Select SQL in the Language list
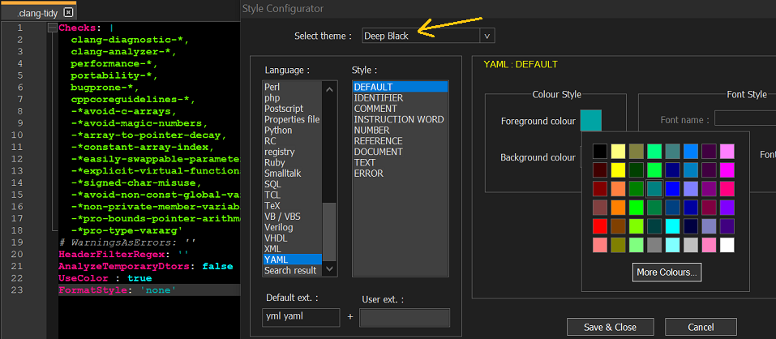Screen dimensions: 776x339 (292, 184)
